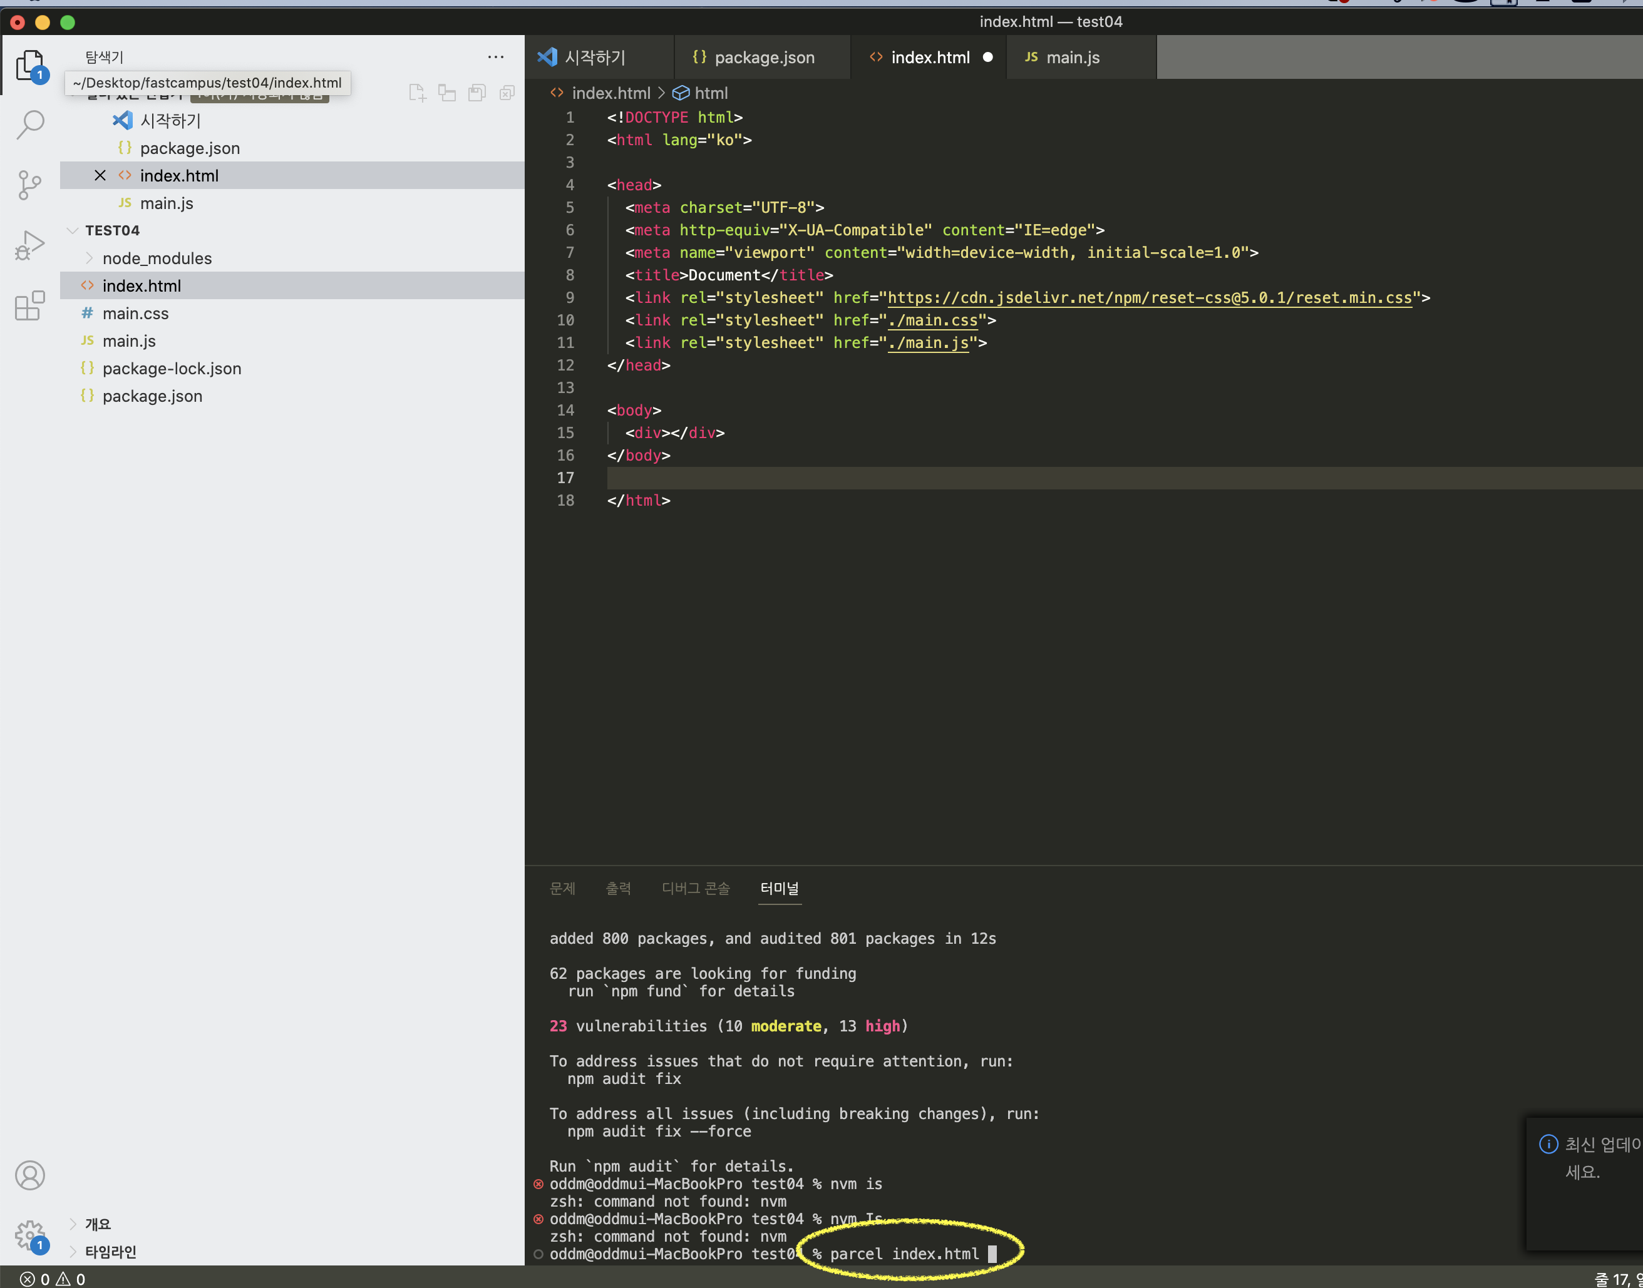Click Close All Editors icon
Screen dimensions: 1643x1288
click(x=507, y=93)
